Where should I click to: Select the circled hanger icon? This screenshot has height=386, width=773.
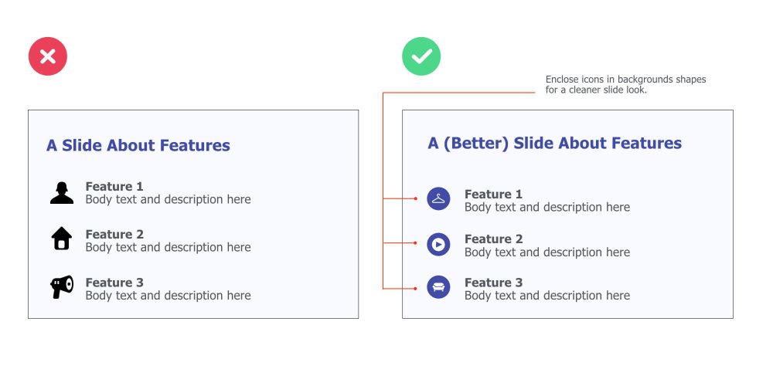click(438, 199)
